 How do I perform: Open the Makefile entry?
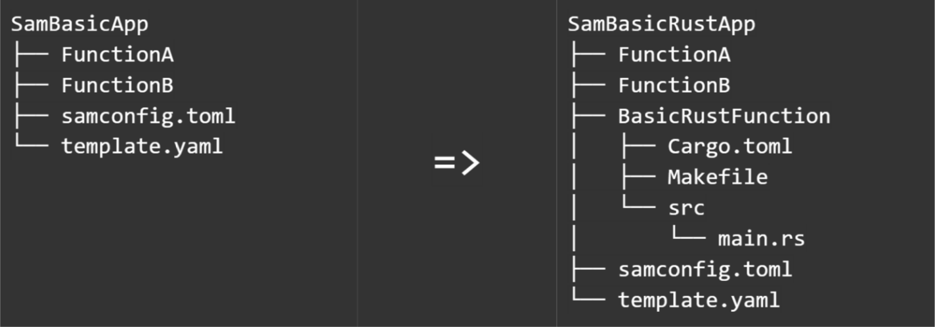[x=717, y=177]
